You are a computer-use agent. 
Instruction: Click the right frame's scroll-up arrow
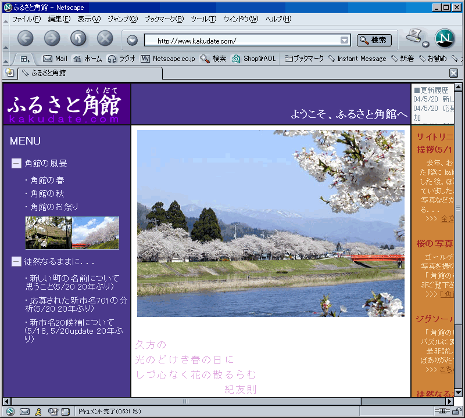(458, 88)
